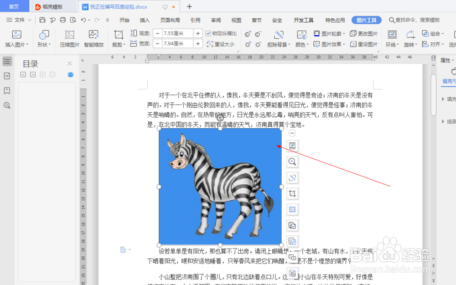
Task: Open the bookmark icon in left sidebar
Action: tap(7, 91)
